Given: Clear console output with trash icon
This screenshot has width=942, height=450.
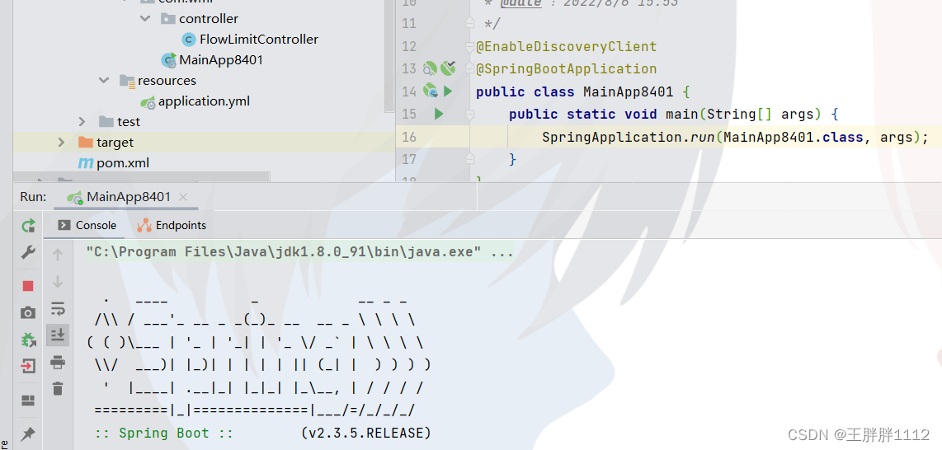Looking at the screenshot, I should coord(58,388).
